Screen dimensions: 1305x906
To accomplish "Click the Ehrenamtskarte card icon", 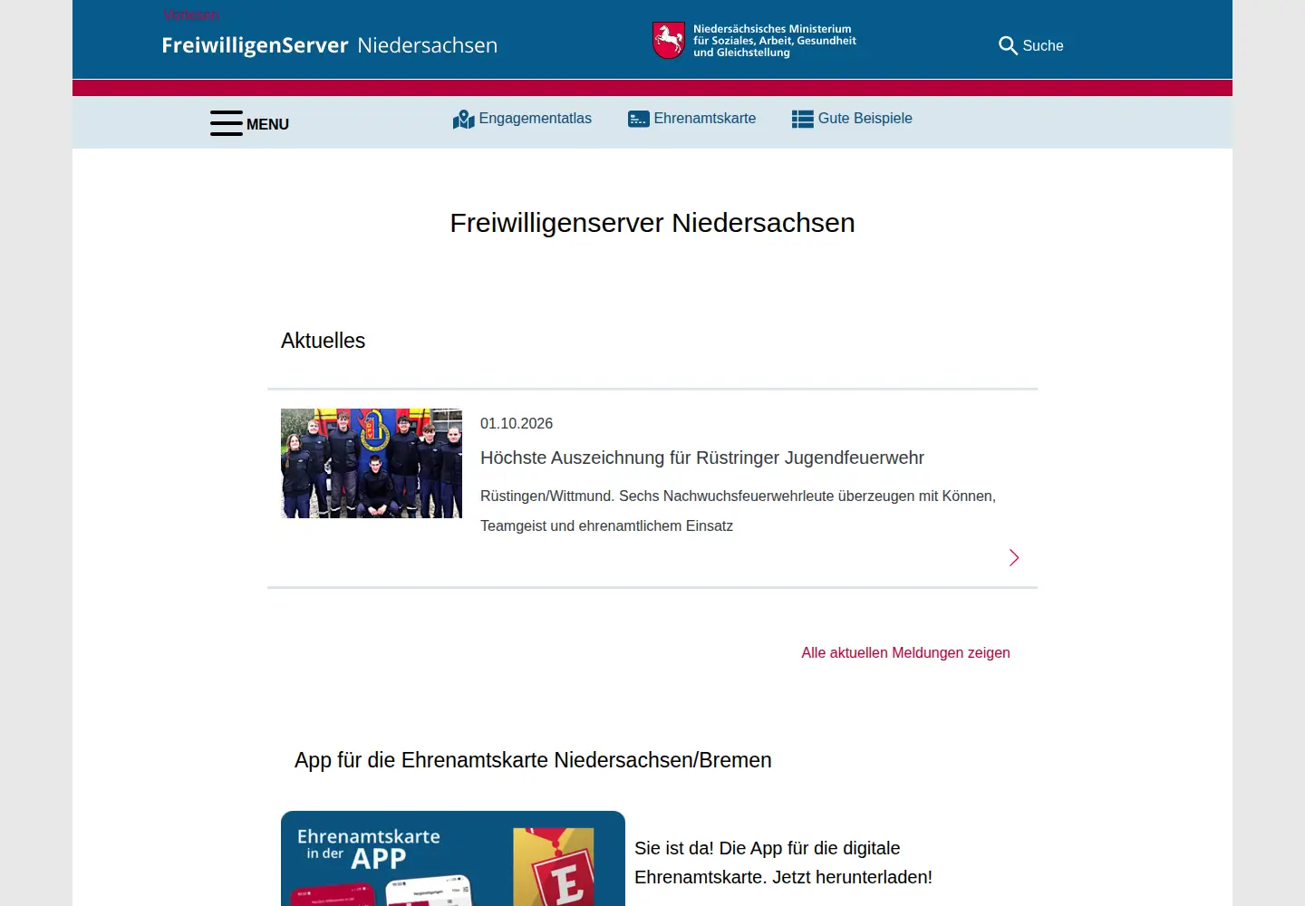I will 639,119.
